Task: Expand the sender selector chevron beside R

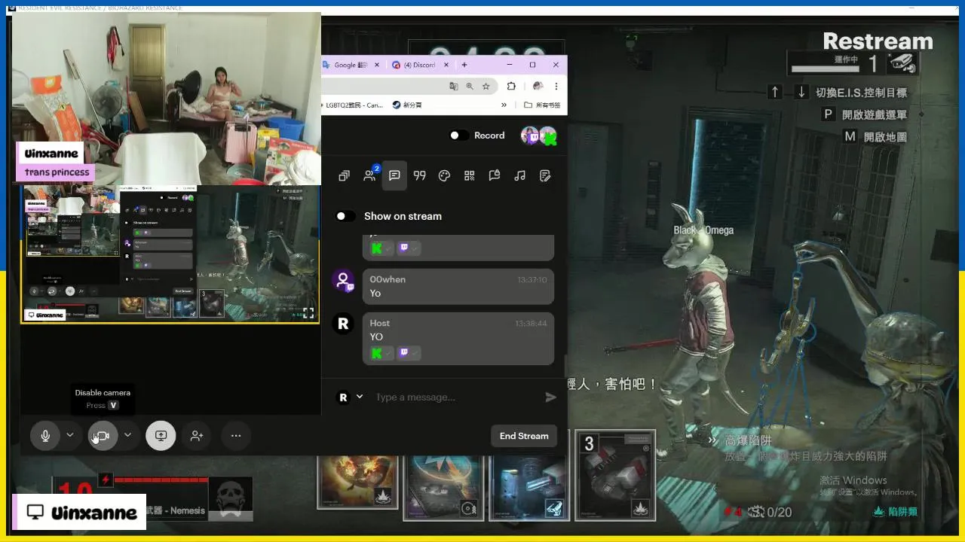Action: [x=360, y=397]
